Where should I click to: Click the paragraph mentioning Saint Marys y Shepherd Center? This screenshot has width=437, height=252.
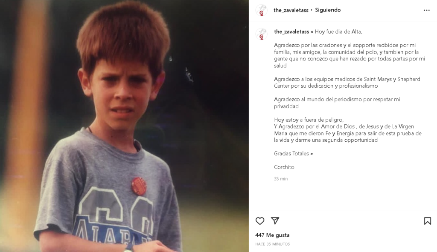(347, 83)
